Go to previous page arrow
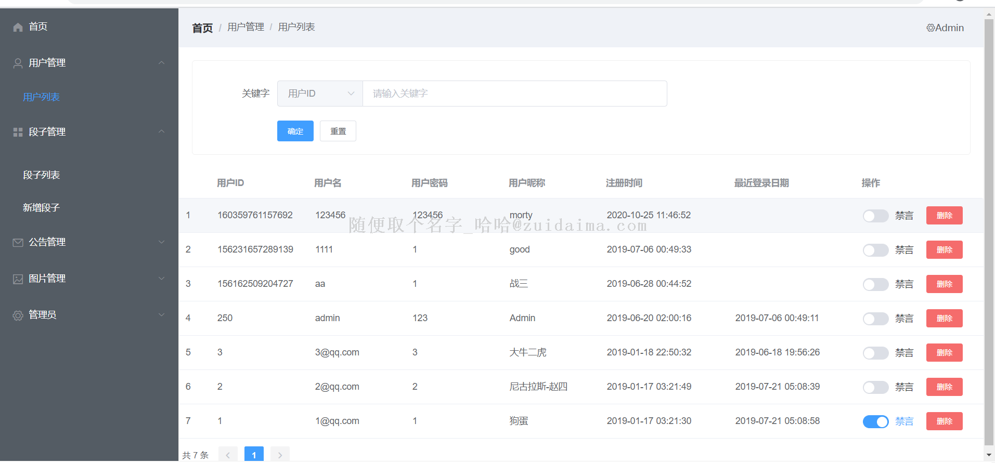 pos(228,455)
